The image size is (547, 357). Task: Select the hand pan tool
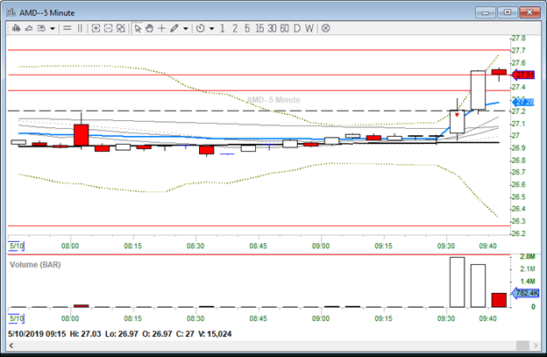click(x=149, y=28)
